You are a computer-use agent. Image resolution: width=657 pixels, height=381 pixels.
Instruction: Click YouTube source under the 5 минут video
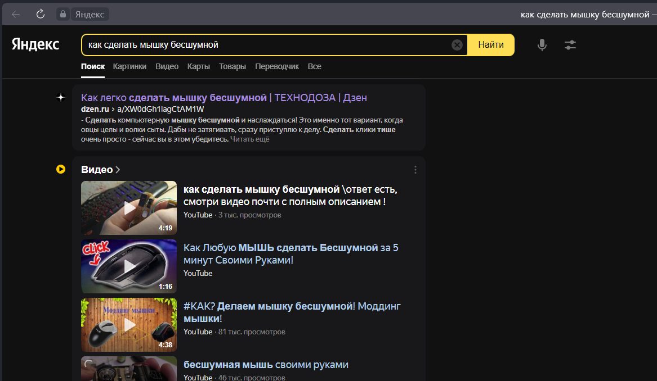click(198, 274)
